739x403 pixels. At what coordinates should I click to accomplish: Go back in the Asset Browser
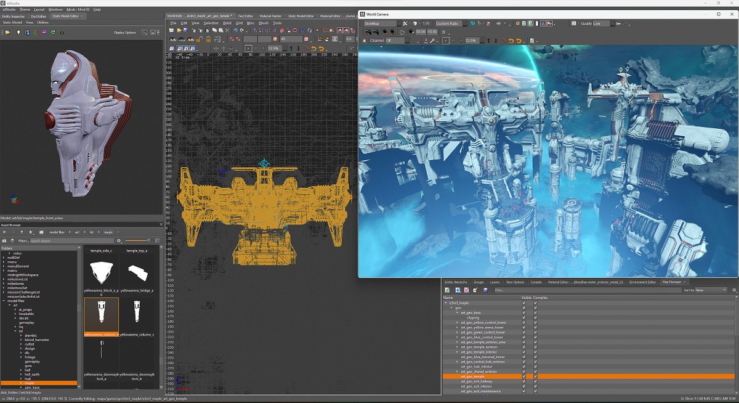4,232
